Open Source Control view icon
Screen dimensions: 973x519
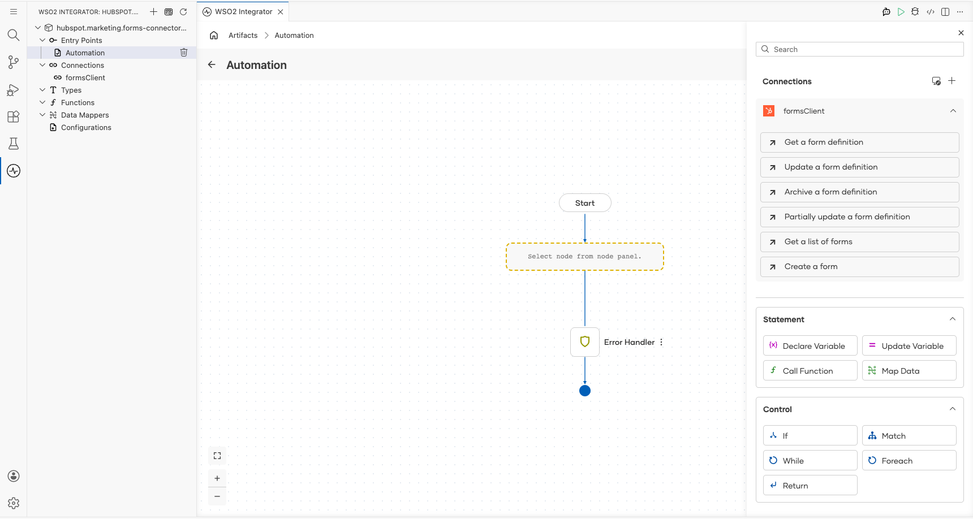(x=14, y=62)
